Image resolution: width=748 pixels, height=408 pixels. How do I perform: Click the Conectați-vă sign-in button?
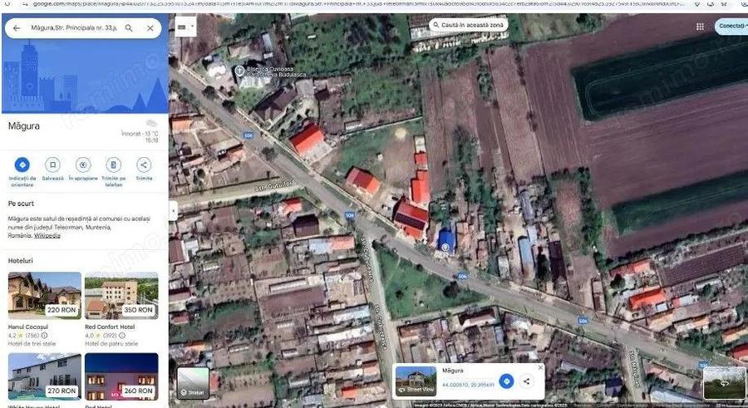point(731,27)
